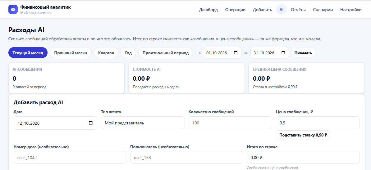
Task: Pick the Год period filter
Action: 128,53
